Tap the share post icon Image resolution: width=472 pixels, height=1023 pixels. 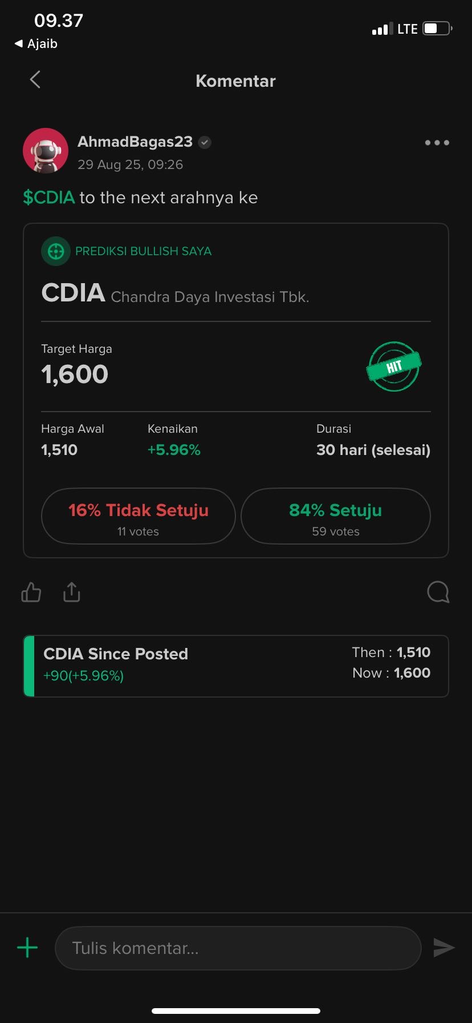point(71,593)
